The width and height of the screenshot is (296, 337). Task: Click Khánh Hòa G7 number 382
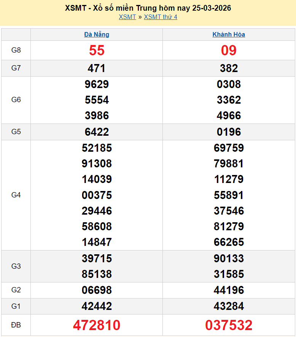tap(229, 68)
